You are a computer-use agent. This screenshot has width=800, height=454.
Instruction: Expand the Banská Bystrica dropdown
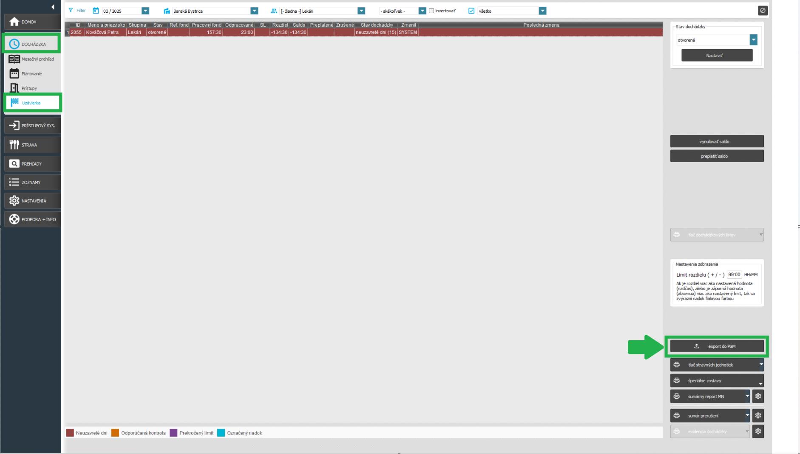coord(254,11)
